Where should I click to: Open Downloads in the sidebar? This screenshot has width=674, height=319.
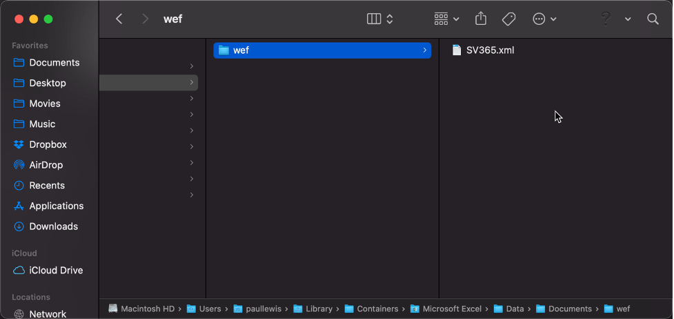(53, 226)
